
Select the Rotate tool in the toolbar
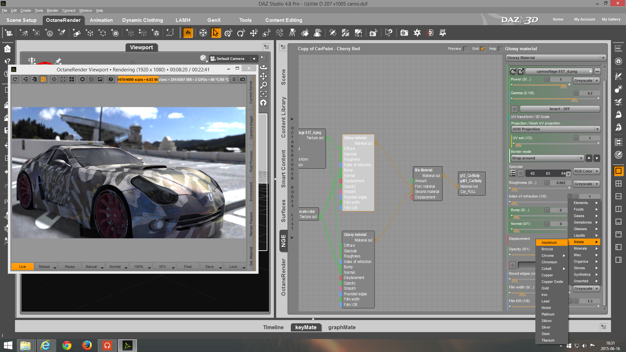[x=241, y=33]
